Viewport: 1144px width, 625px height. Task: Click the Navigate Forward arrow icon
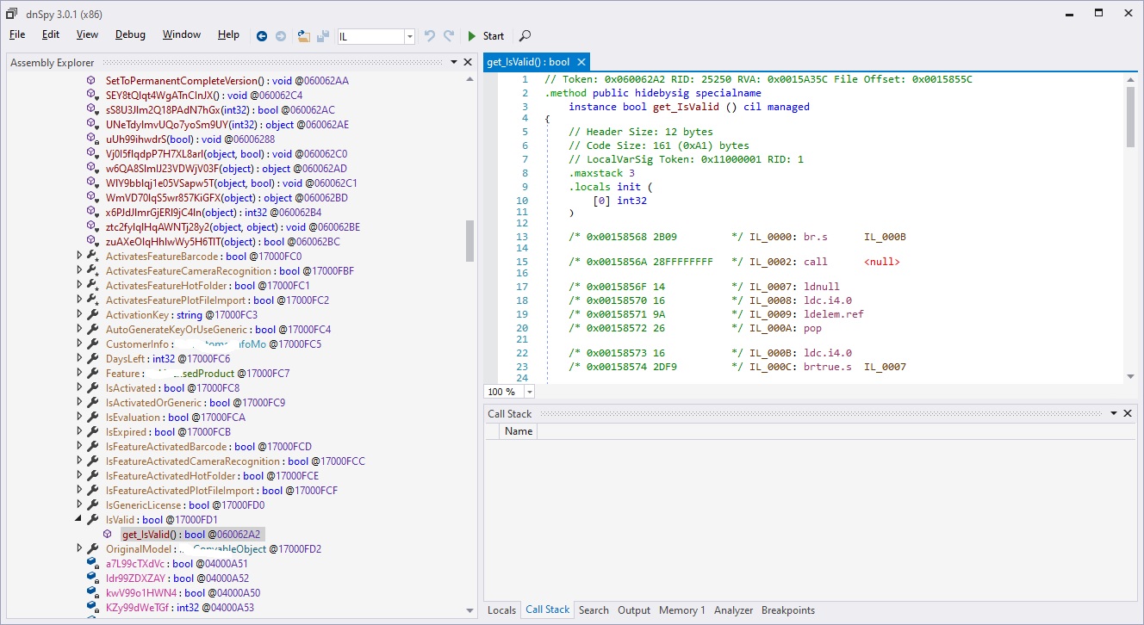point(281,35)
